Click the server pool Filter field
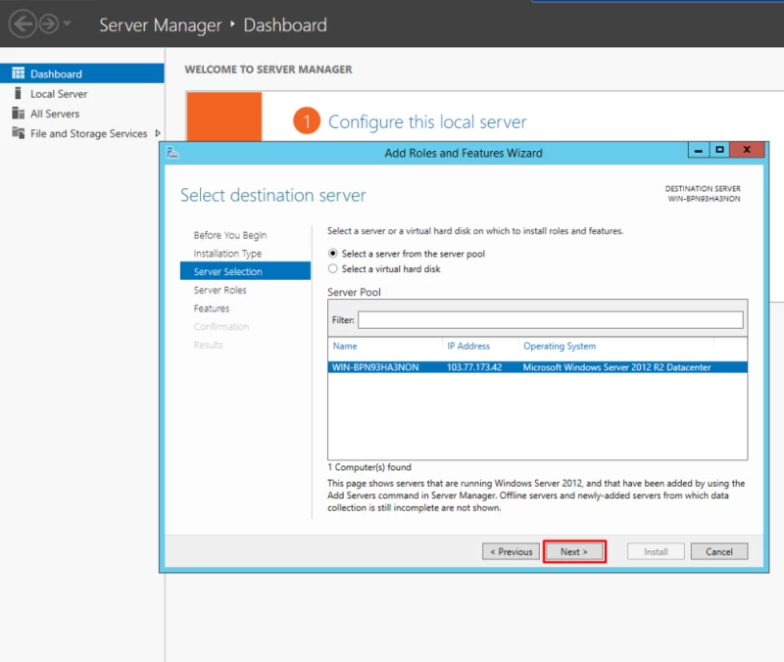 pyautogui.click(x=550, y=320)
